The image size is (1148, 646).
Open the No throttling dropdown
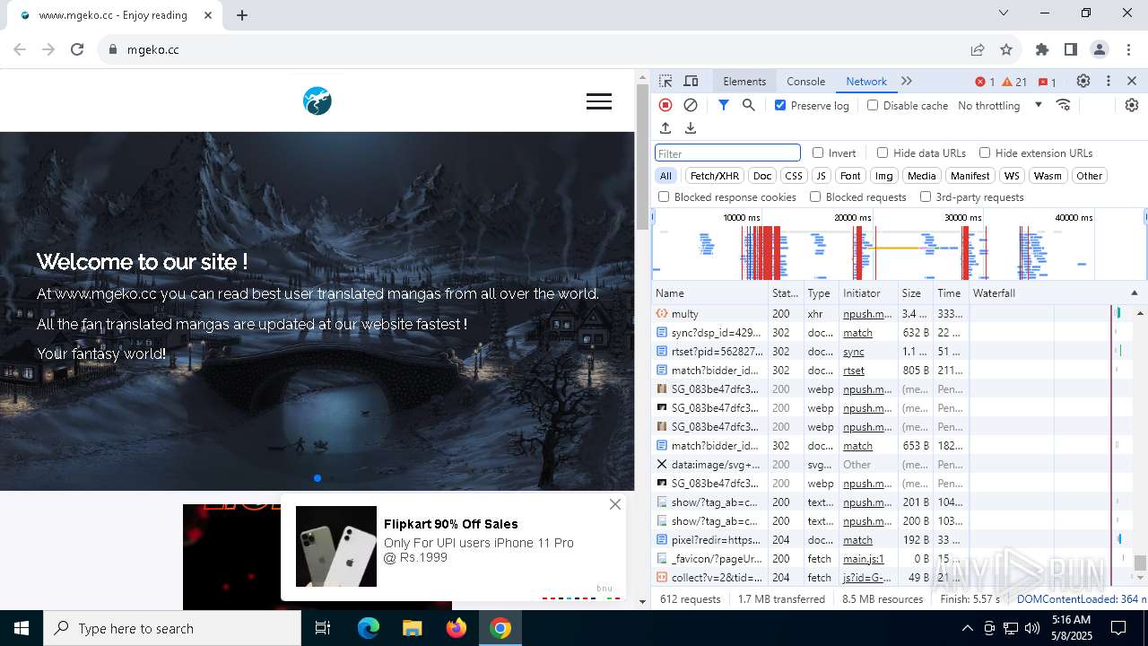tap(1000, 105)
